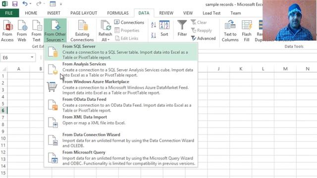The image size is (317, 178).
Task: Expand Refresh All dropdown arrow
Action: pyautogui.click(x=108, y=40)
